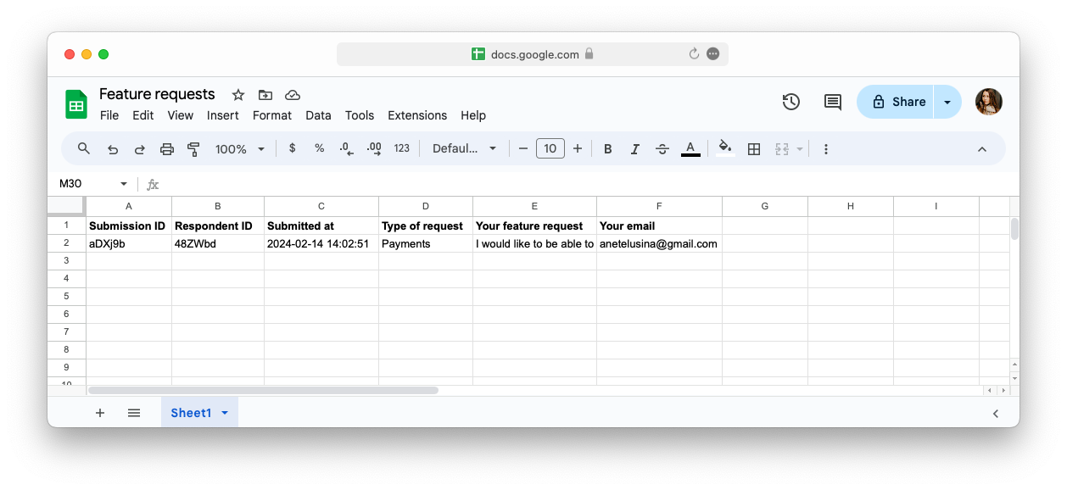Toggle italic formatting

[635, 149]
